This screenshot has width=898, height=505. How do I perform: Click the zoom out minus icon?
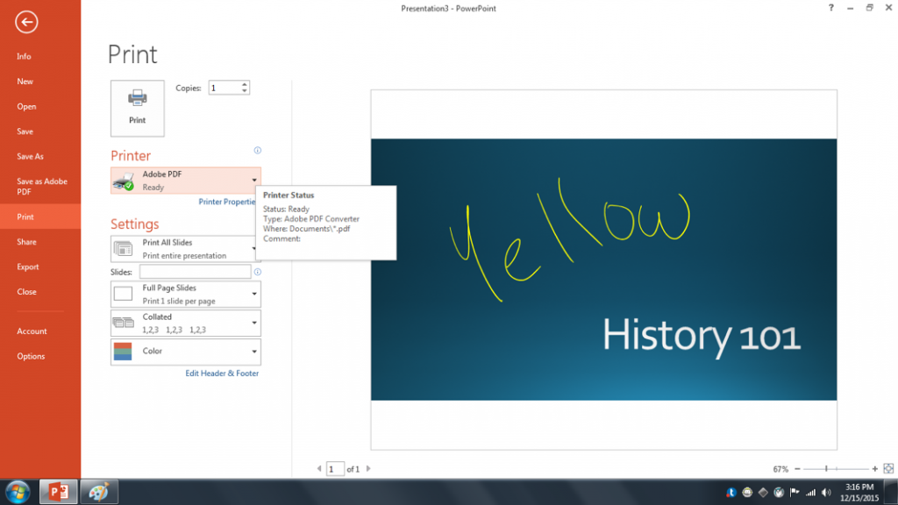coord(797,469)
